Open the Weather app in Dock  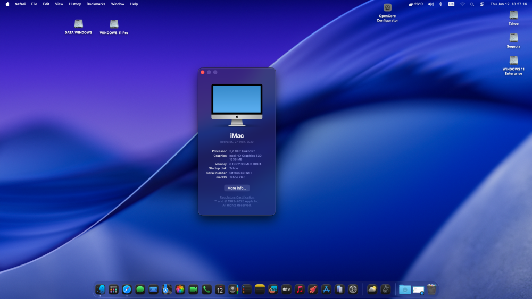[372, 289]
